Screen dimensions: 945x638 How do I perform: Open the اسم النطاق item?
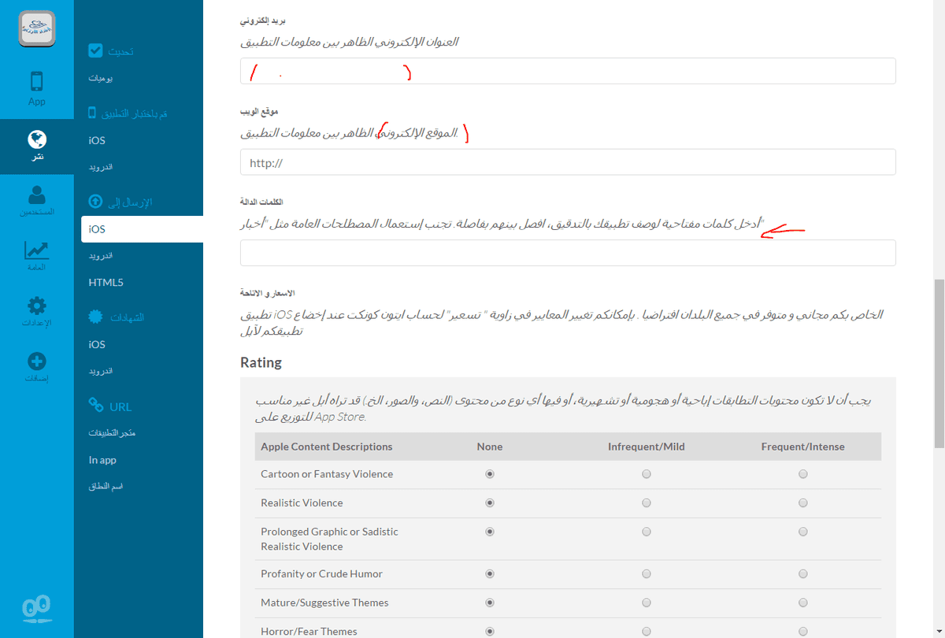(106, 487)
